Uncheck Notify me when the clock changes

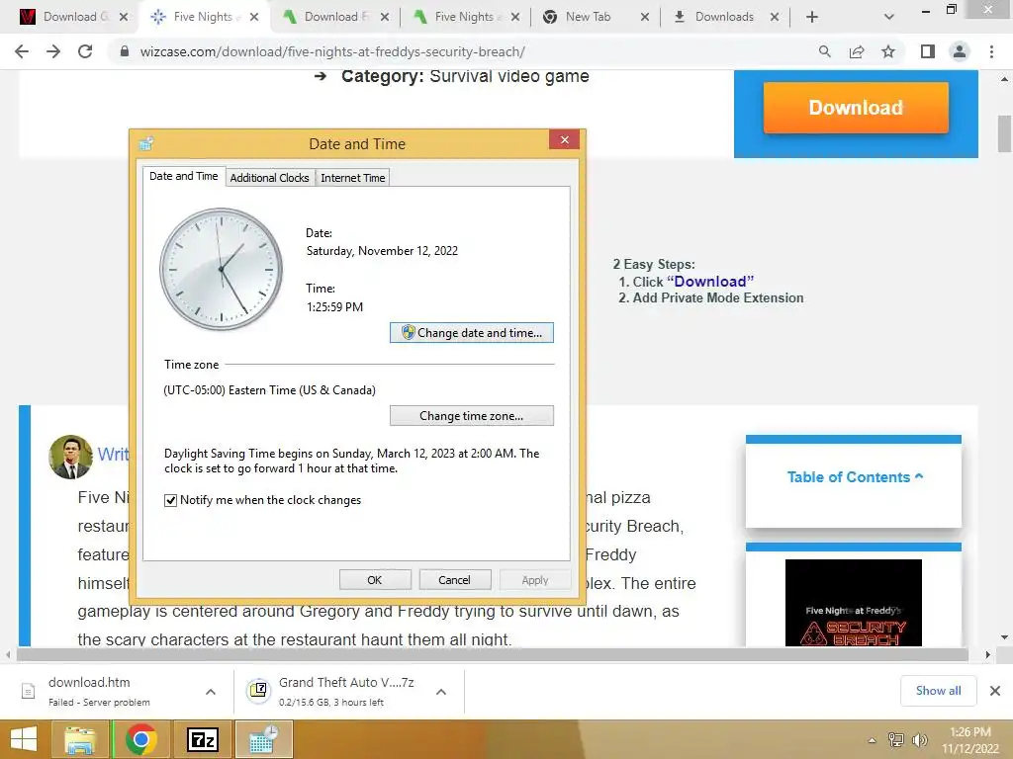[170, 500]
